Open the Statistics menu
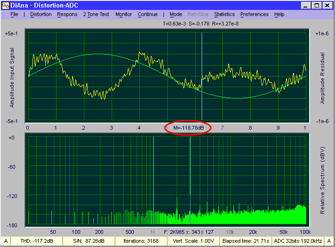The height and width of the screenshot is (247, 335). (224, 14)
